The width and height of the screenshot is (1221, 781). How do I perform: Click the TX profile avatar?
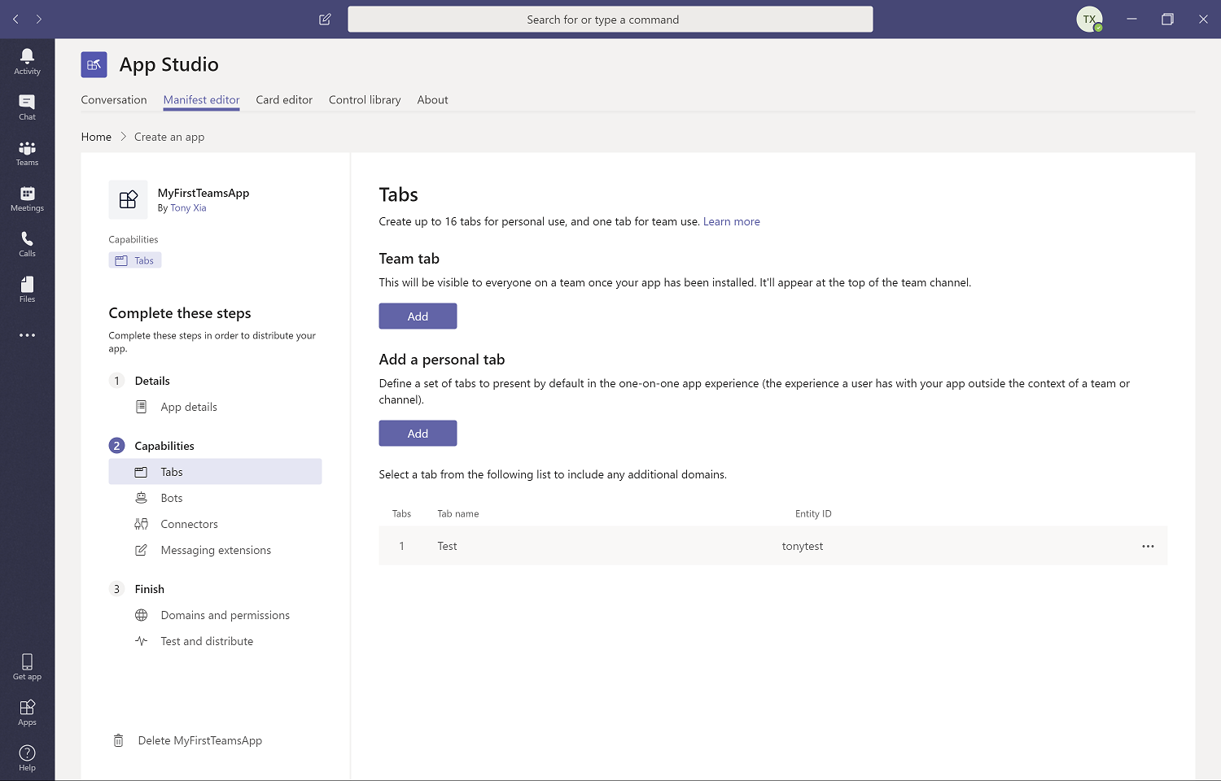point(1089,20)
